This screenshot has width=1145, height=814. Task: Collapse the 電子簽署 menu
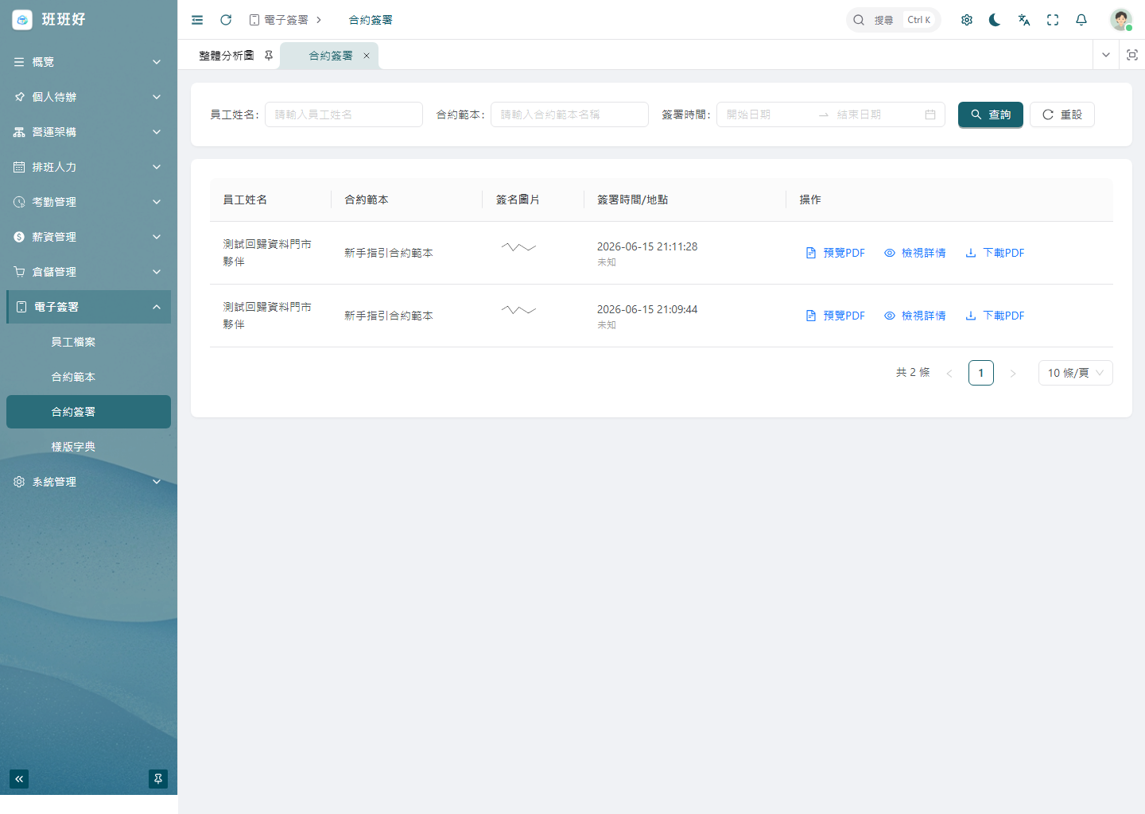(x=88, y=307)
